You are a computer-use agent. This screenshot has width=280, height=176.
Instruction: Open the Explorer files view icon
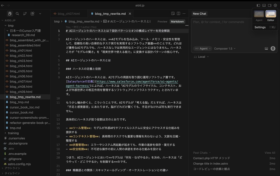[10, 14]
